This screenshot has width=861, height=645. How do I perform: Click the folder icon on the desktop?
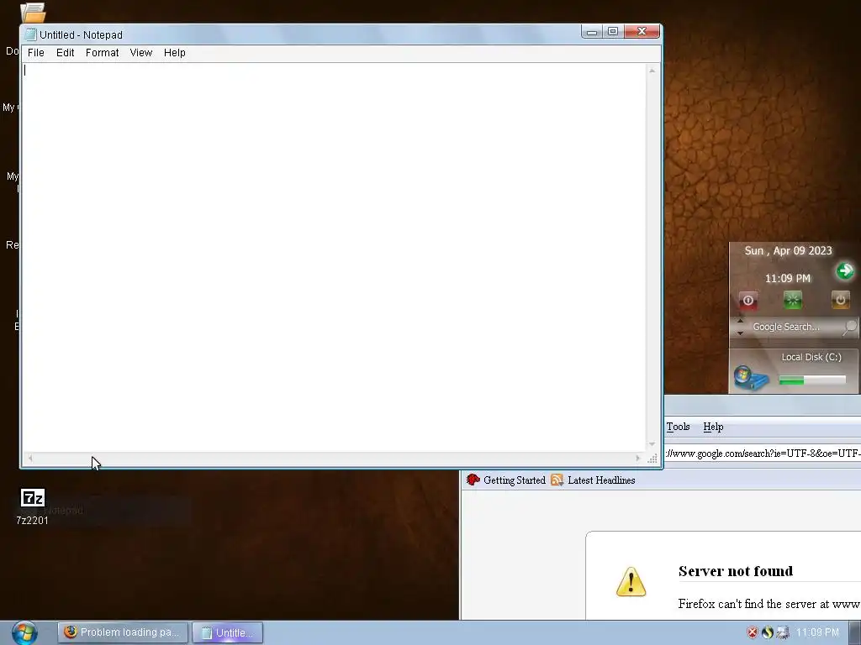pos(33,13)
